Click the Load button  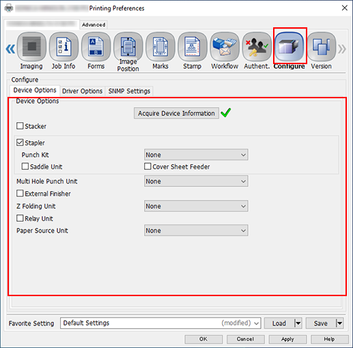(279, 323)
